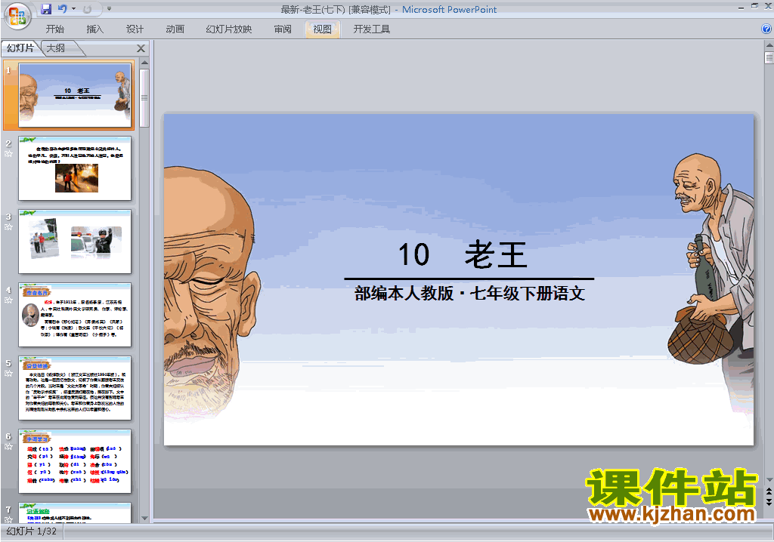Switch to the 大纲 pane tab
The image size is (774, 542).
point(56,48)
